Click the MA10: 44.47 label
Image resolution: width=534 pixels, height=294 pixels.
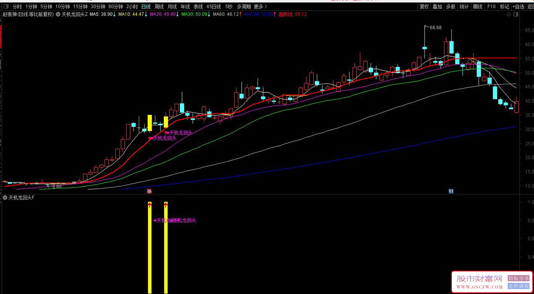[x=131, y=14]
